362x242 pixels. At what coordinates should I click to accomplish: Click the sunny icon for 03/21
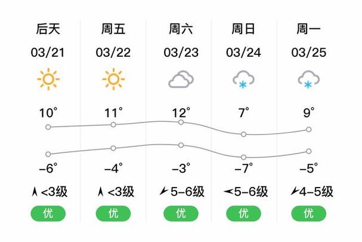click(x=48, y=79)
